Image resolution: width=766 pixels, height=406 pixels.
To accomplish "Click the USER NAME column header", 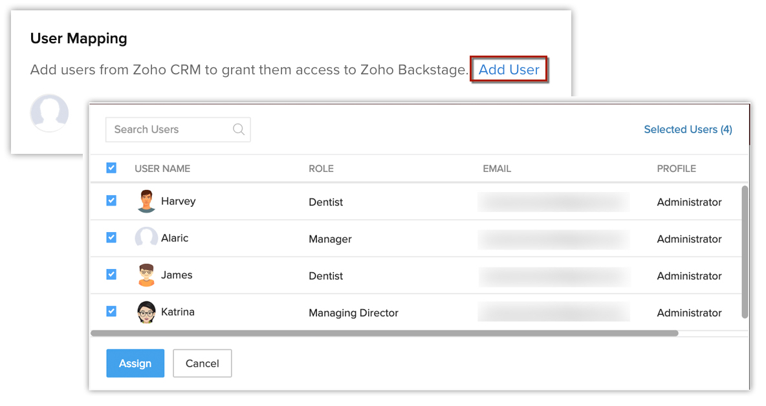I will [x=162, y=169].
